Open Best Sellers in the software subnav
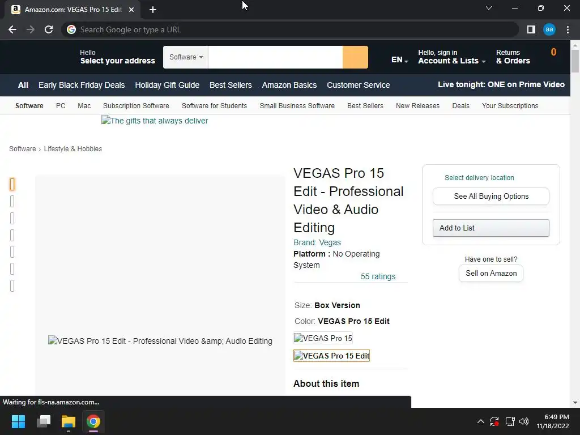 [x=365, y=106]
